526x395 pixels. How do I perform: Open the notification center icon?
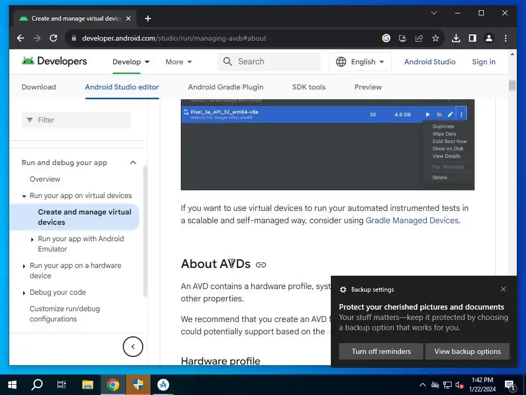[510, 385]
